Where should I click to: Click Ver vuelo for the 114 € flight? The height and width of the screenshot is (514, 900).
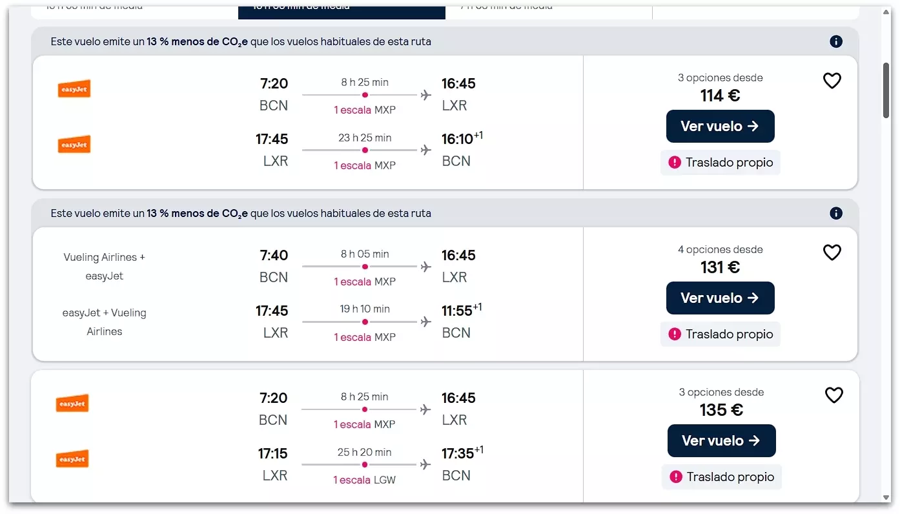(720, 127)
